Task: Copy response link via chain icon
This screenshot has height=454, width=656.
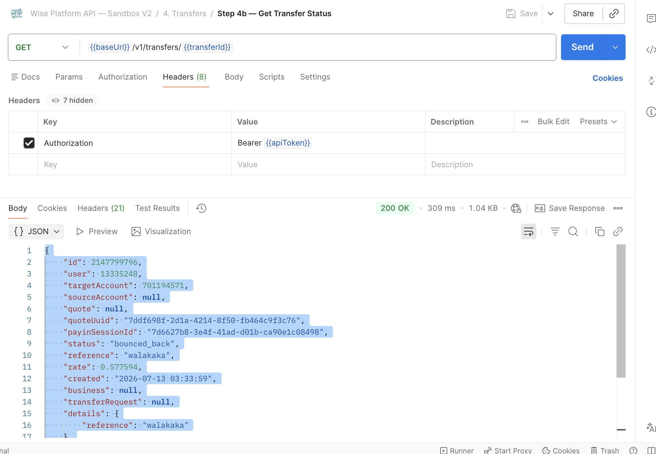Action: 618,232
